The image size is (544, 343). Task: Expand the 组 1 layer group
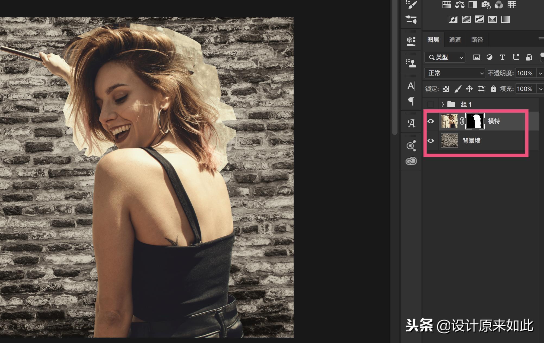click(x=443, y=104)
